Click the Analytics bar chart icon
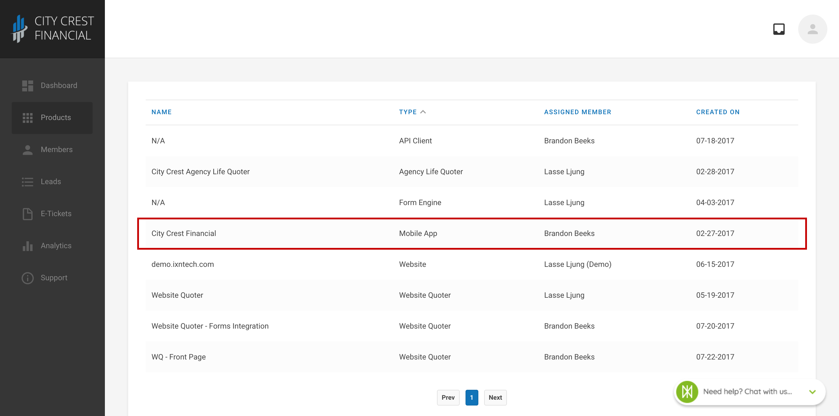Image resolution: width=839 pixels, height=416 pixels. click(x=28, y=246)
